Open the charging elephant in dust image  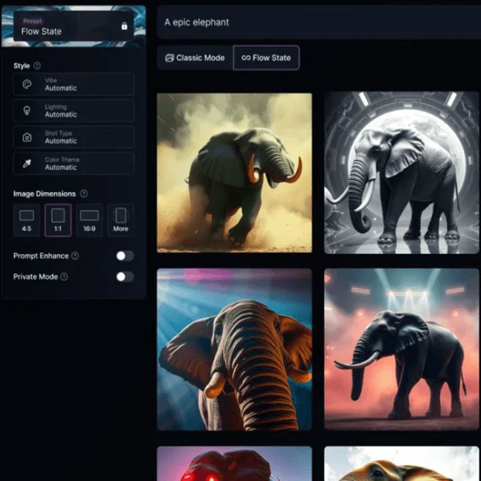[x=234, y=173]
